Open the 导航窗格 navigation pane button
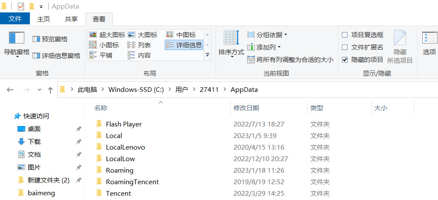 point(16,44)
